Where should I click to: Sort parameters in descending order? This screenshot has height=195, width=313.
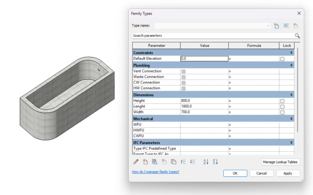click(215, 162)
